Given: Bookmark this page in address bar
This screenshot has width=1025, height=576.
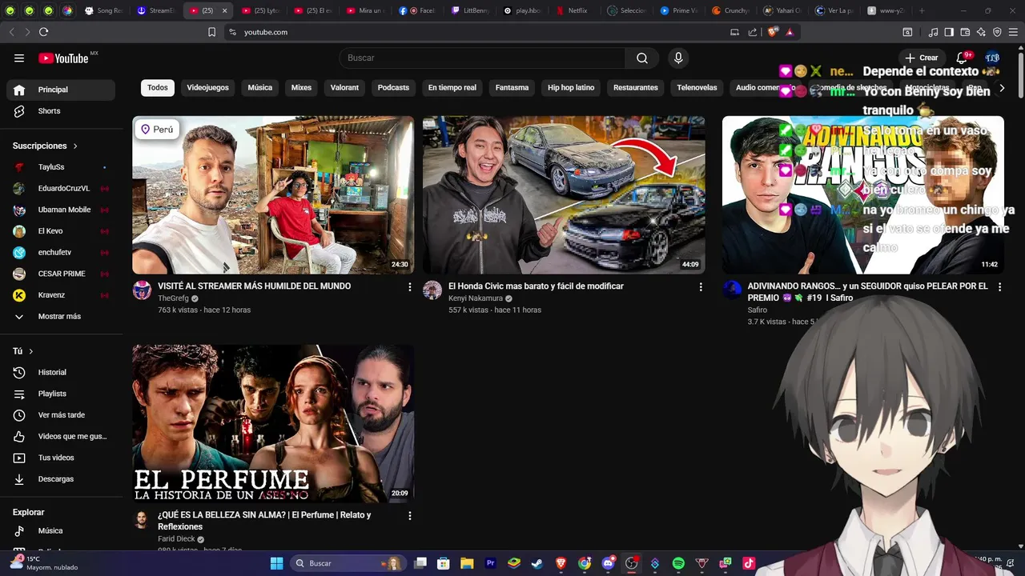Looking at the screenshot, I should click(x=211, y=32).
